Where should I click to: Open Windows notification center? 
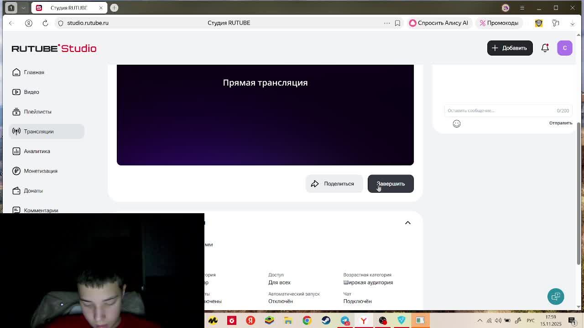tap(572, 321)
